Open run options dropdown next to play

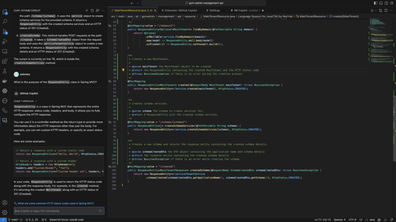pyautogui.click(x=376, y=10)
